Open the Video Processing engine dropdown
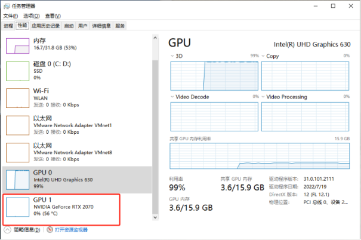Viewport: 361px width, 240px height. click(x=263, y=96)
